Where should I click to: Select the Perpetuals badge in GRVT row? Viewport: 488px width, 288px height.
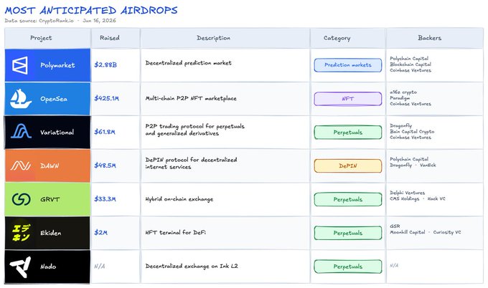tap(348, 199)
